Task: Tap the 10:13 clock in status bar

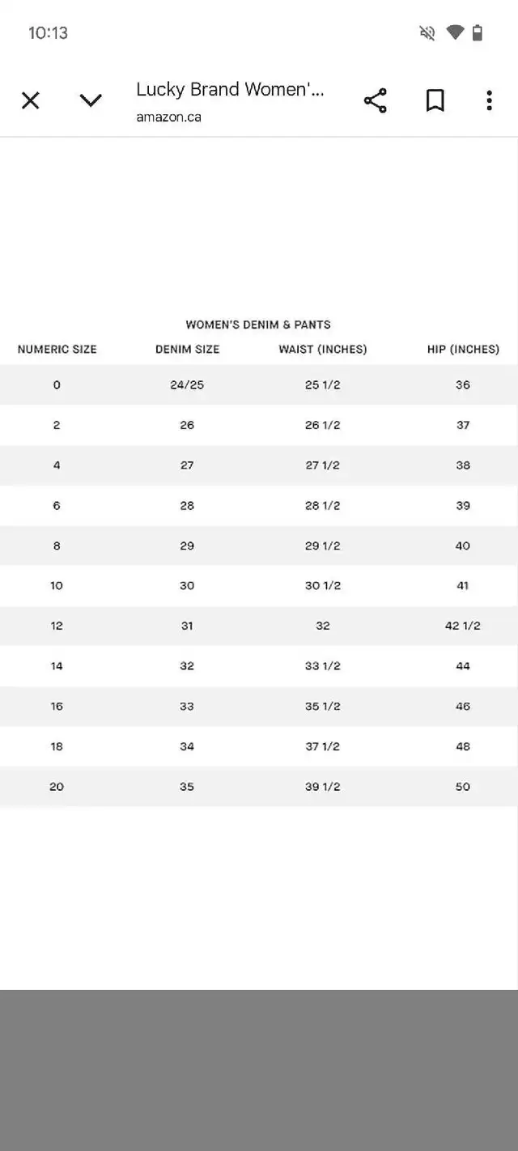Action: [48, 32]
